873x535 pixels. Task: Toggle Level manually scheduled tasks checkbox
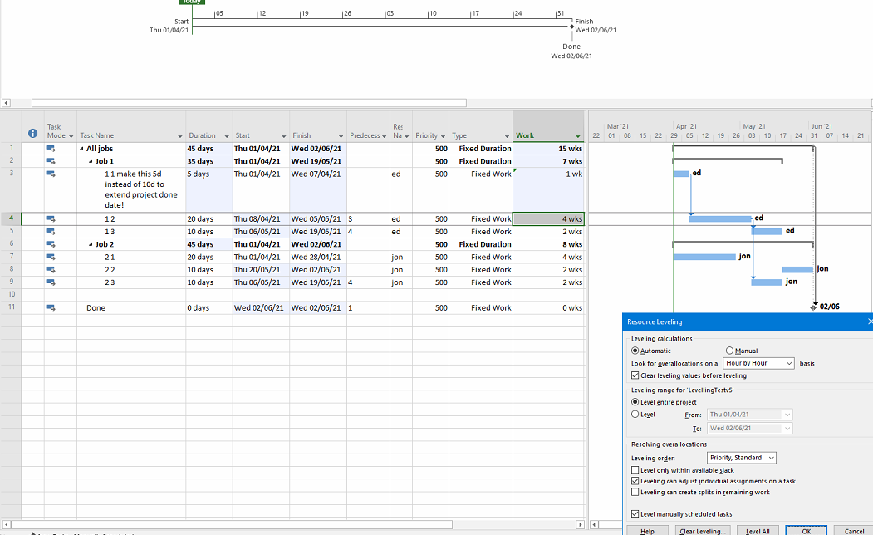(635, 514)
